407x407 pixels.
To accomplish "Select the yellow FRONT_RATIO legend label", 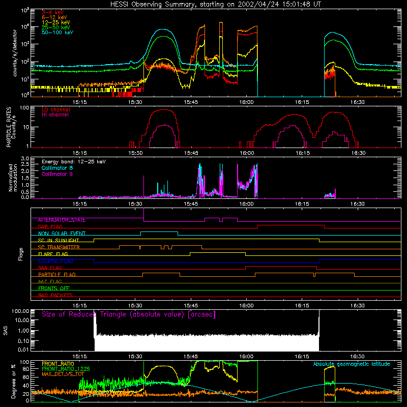I will (x=58, y=364).
